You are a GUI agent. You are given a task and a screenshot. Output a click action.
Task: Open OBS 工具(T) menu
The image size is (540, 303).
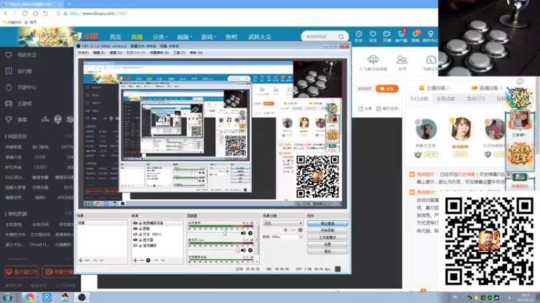pos(179,53)
